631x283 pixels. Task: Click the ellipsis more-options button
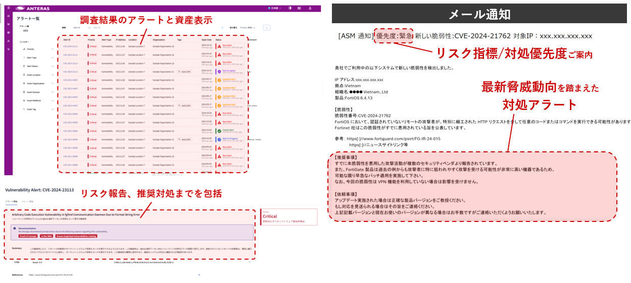coord(267,28)
